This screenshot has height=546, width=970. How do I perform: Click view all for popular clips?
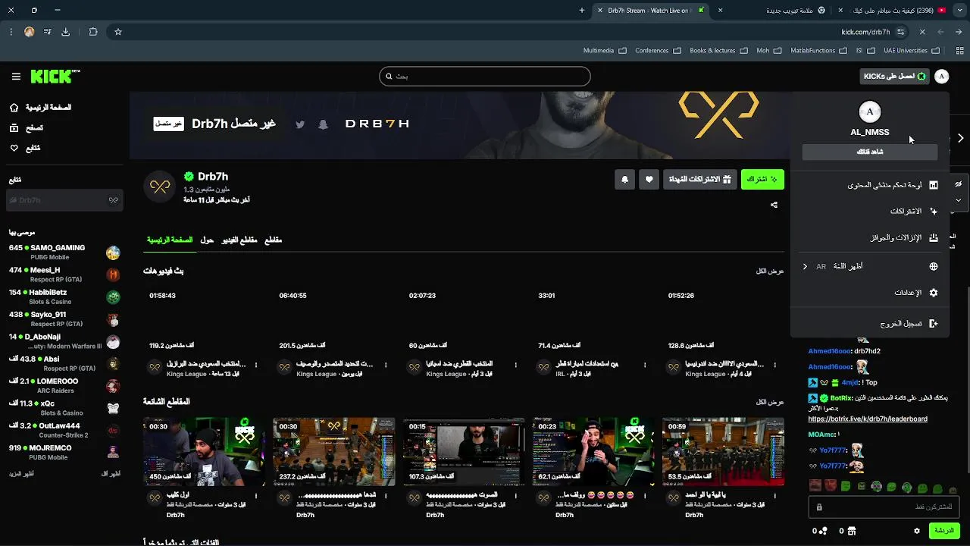(x=770, y=402)
